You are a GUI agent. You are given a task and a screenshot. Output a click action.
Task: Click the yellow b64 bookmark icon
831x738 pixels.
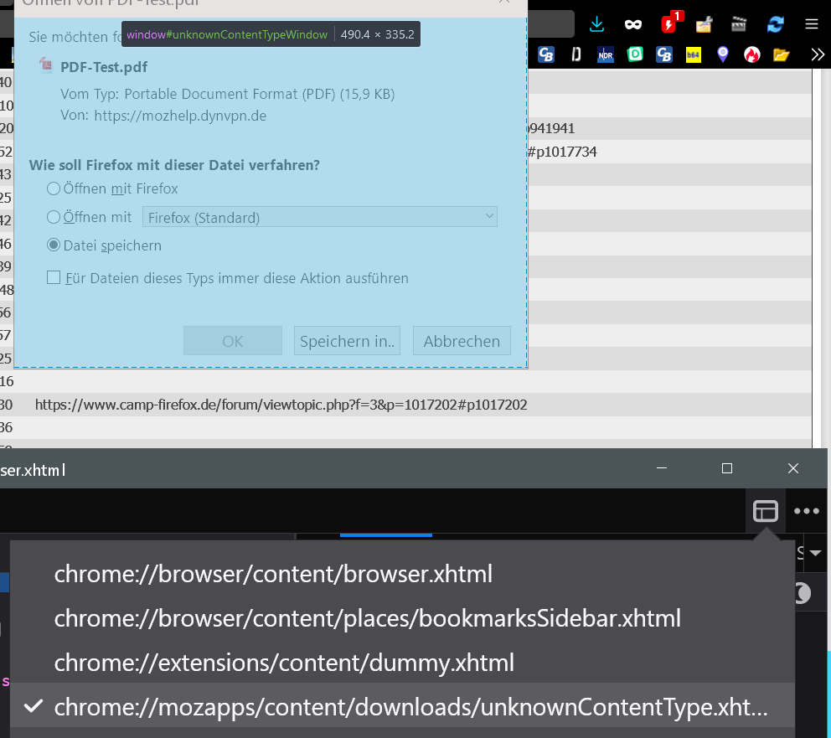click(693, 55)
